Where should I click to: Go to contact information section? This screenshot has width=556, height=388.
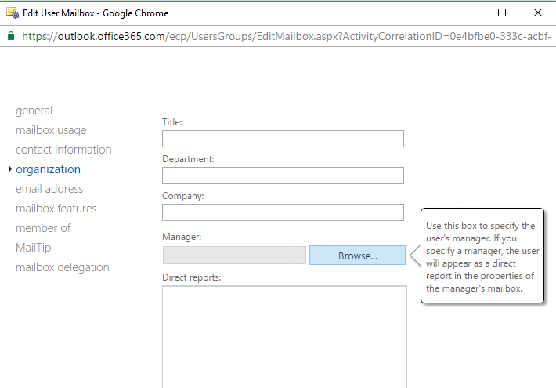click(63, 150)
